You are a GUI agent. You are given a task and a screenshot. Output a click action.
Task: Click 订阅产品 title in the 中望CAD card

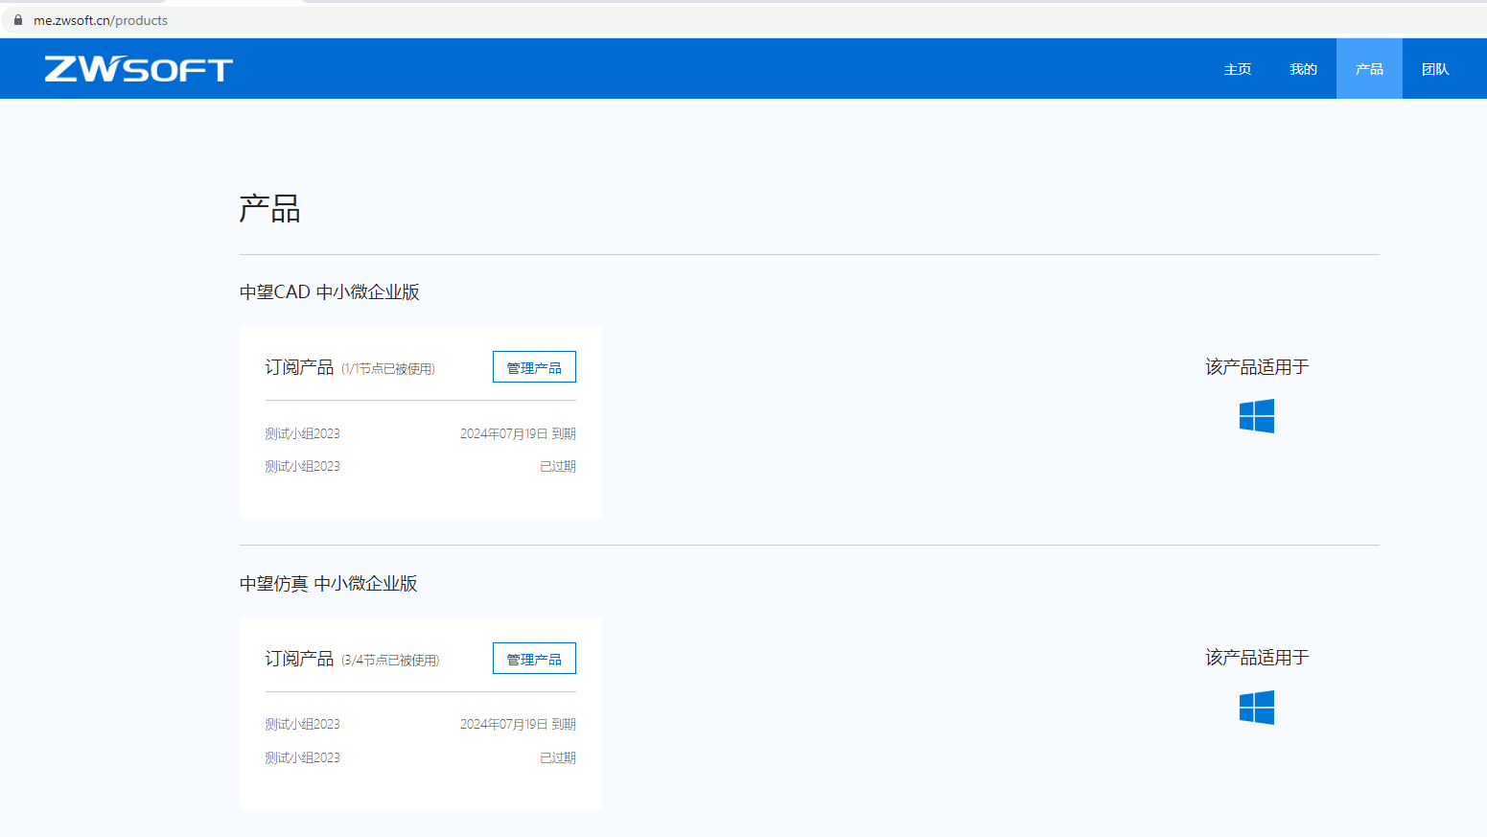(299, 367)
